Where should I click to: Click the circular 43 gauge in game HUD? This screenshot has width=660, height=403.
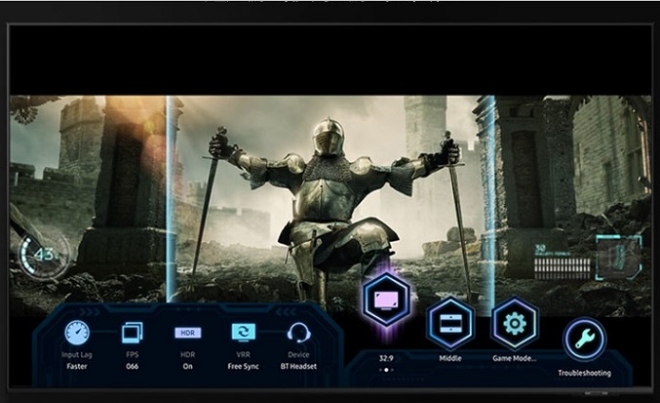(x=44, y=256)
